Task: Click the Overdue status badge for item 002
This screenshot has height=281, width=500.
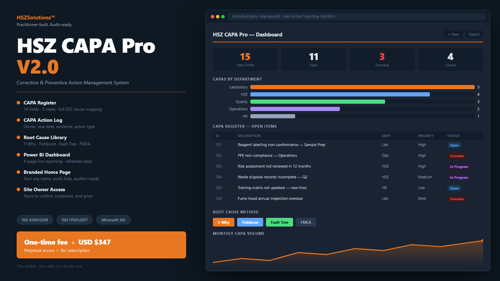Action: [x=457, y=156]
